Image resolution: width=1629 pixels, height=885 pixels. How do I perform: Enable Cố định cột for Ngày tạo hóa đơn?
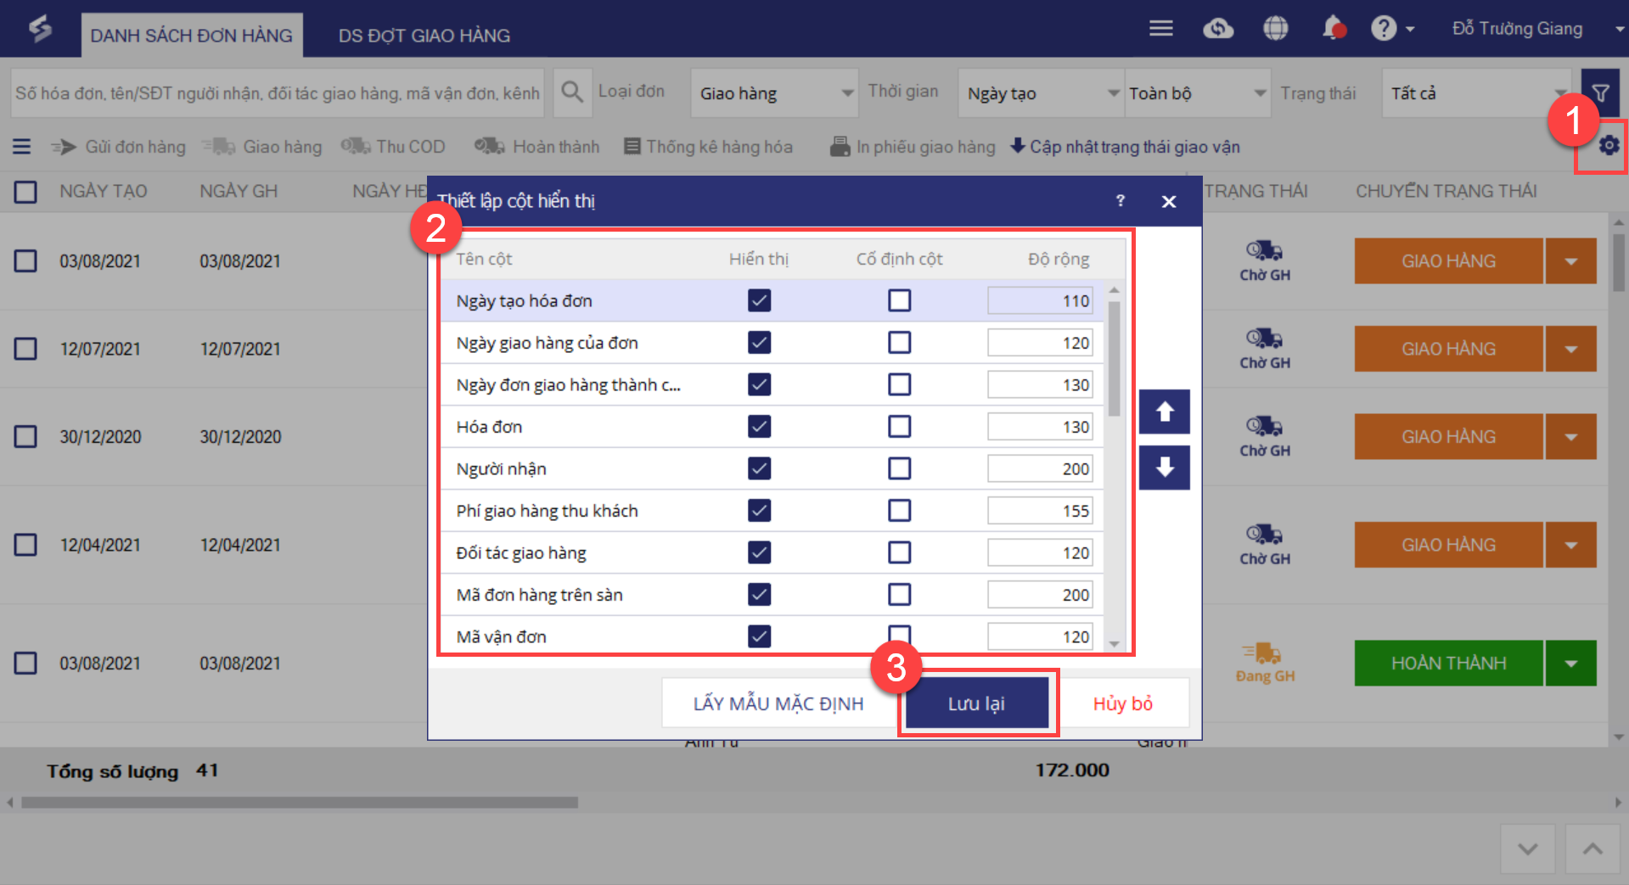coord(899,300)
